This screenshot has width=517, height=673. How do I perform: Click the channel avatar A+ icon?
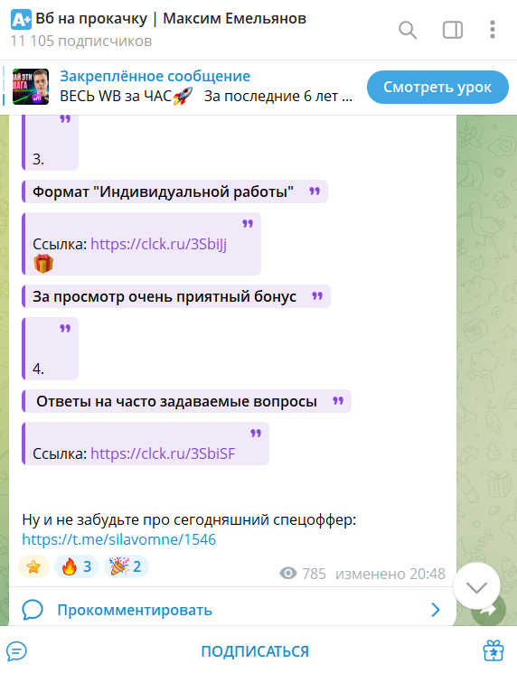click(21, 20)
